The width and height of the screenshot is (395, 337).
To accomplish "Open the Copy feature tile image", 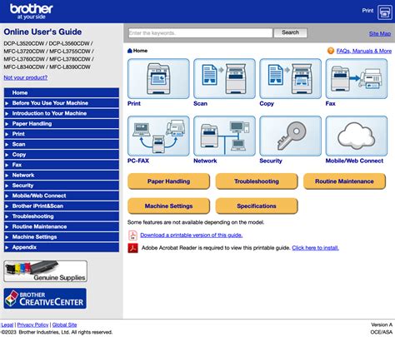I will click(x=290, y=78).
